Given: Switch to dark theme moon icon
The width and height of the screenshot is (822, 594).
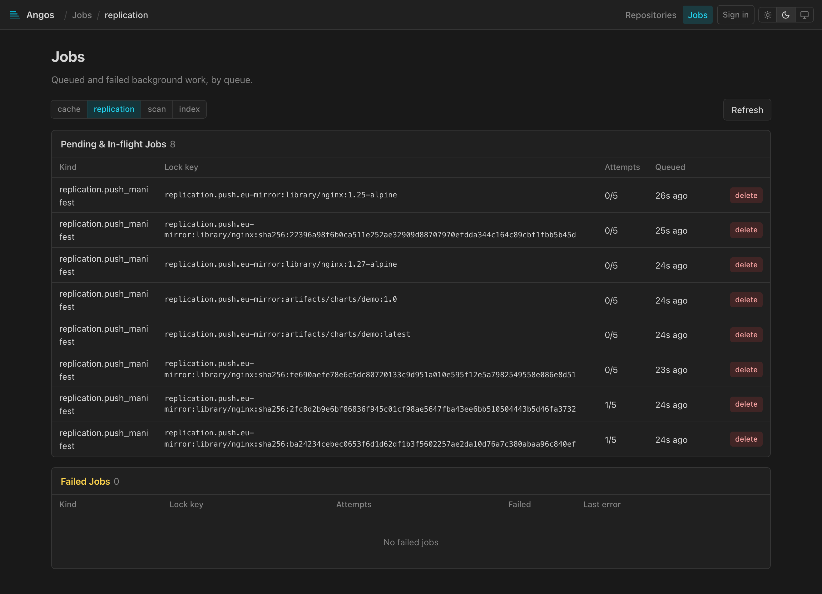Looking at the screenshot, I should pos(786,15).
